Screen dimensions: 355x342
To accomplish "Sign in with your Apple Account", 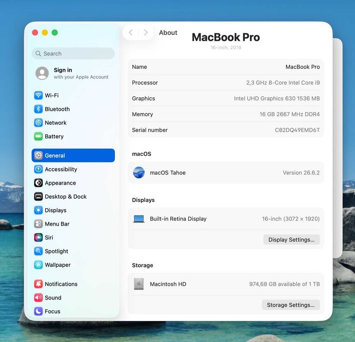I will (73, 73).
